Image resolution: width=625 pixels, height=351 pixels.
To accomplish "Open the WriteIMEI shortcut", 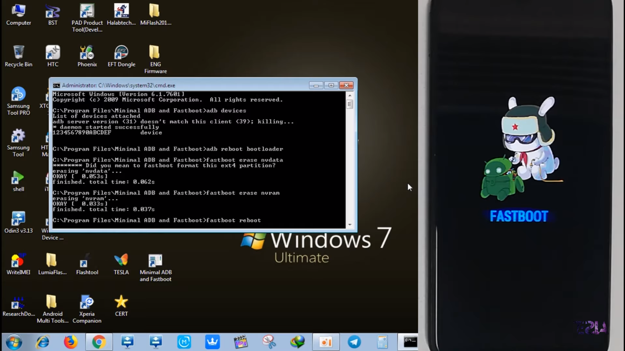I will coord(18,264).
